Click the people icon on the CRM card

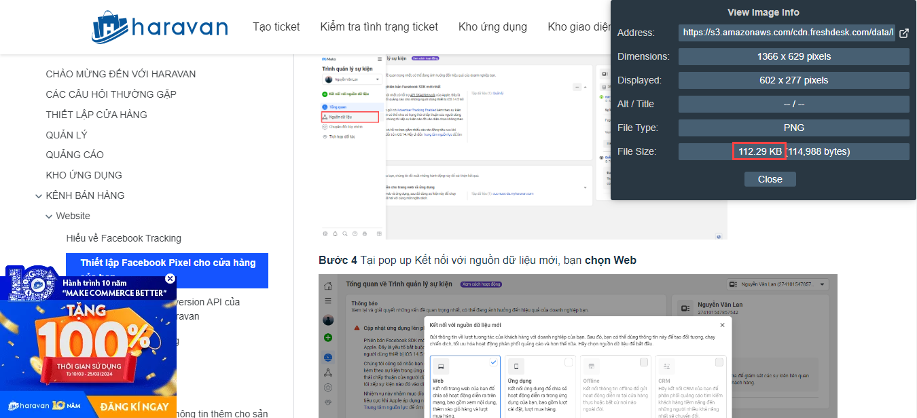(666, 366)
